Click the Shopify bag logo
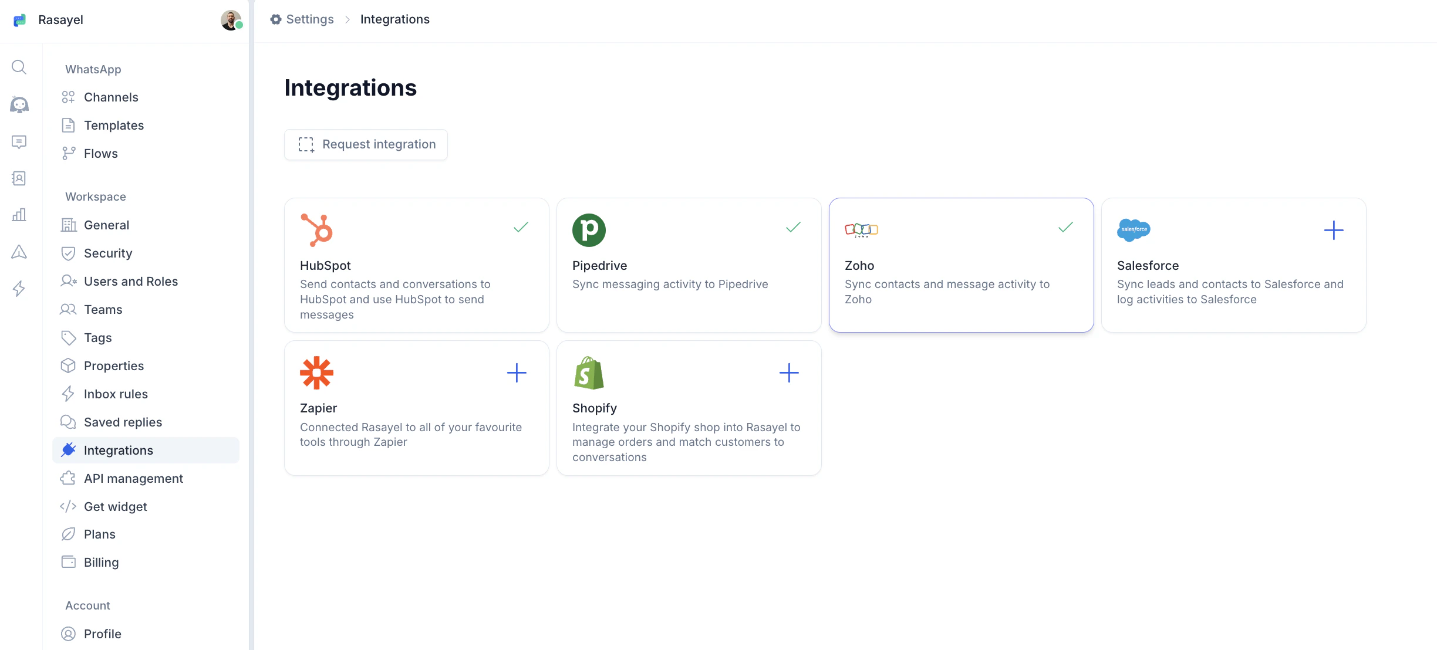This screenshot has width=1437, height=650. click(x=589, y=373)
